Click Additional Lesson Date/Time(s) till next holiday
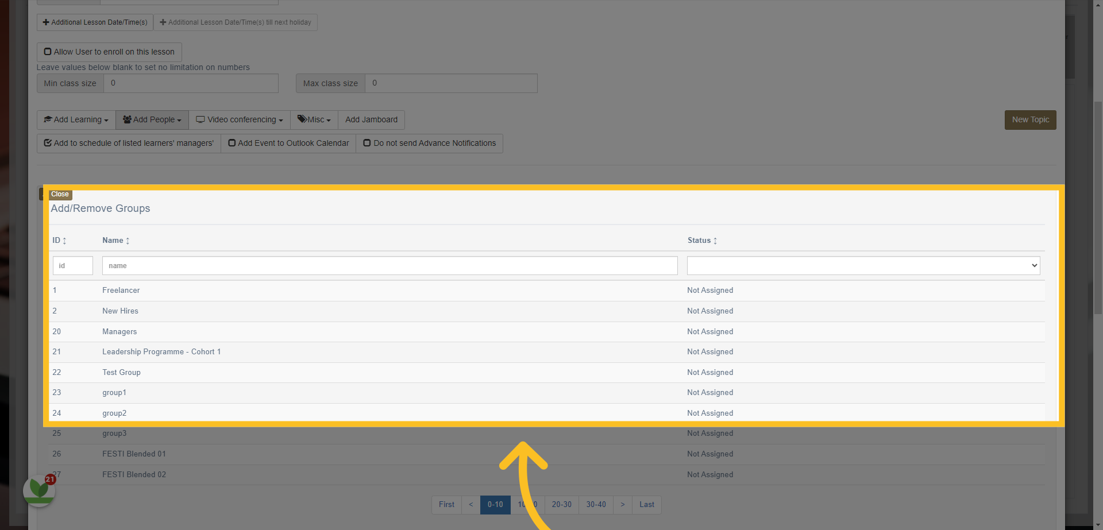1103x530 pixels. click(236, 22)
